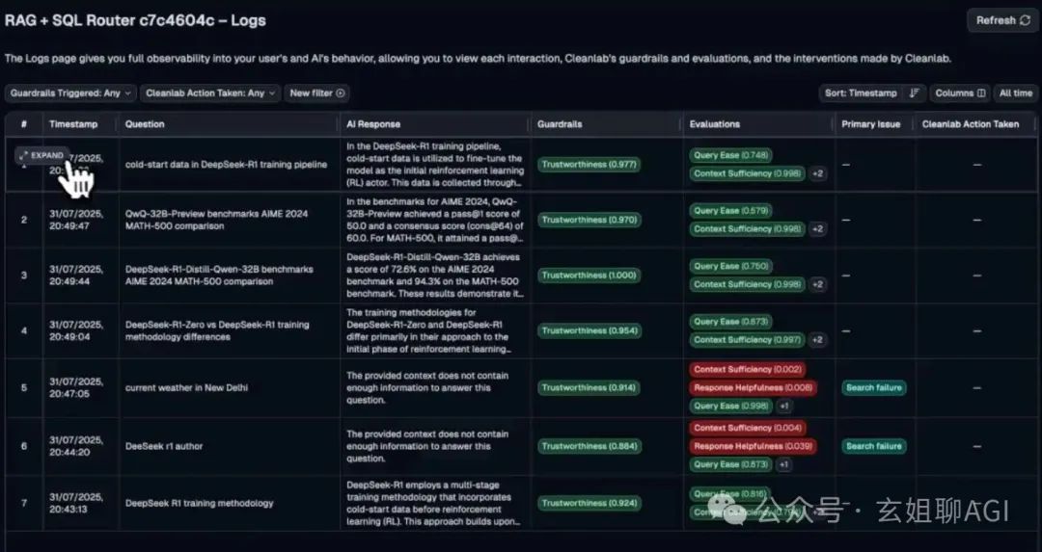Viewport: 1042px width, 552px height.
Task: Click AI response starting 'The training methodologies for'
Action: pos(428,330)
